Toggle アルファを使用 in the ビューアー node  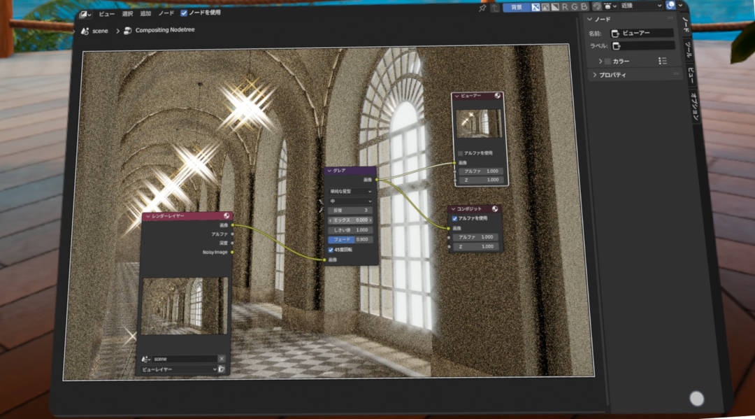point(461,153)
